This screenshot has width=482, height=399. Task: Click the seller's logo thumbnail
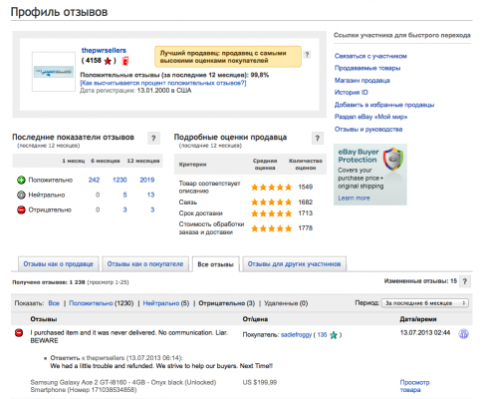[54, 72]
